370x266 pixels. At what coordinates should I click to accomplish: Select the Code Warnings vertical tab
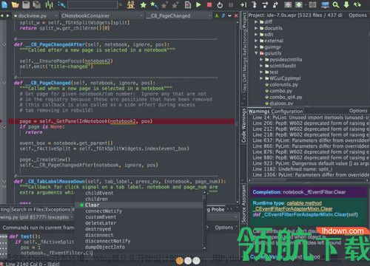[x=243, y=126]
